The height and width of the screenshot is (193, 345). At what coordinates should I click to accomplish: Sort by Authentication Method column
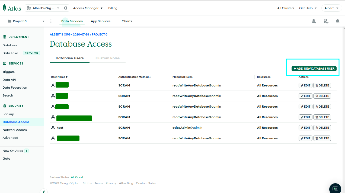point(135,77)
